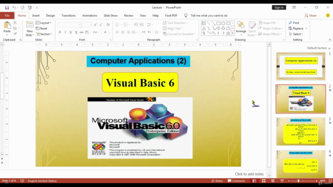Increase font size with the large A

click(96, 25)
